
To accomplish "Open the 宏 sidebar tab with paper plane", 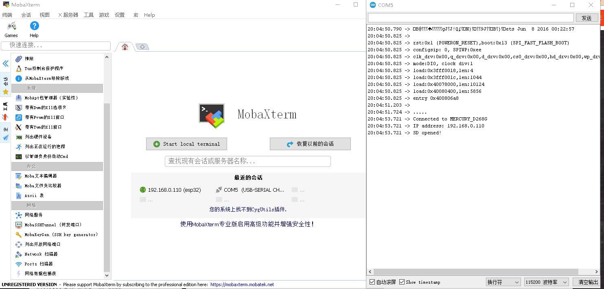I will click(x=5, y=133).
